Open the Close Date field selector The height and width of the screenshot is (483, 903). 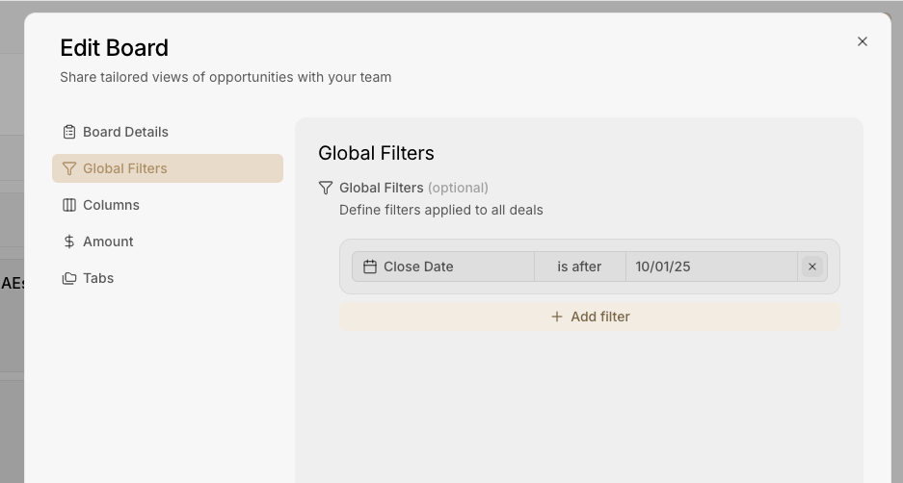(443, 267)
